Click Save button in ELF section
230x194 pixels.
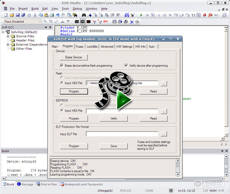[114, 146]
